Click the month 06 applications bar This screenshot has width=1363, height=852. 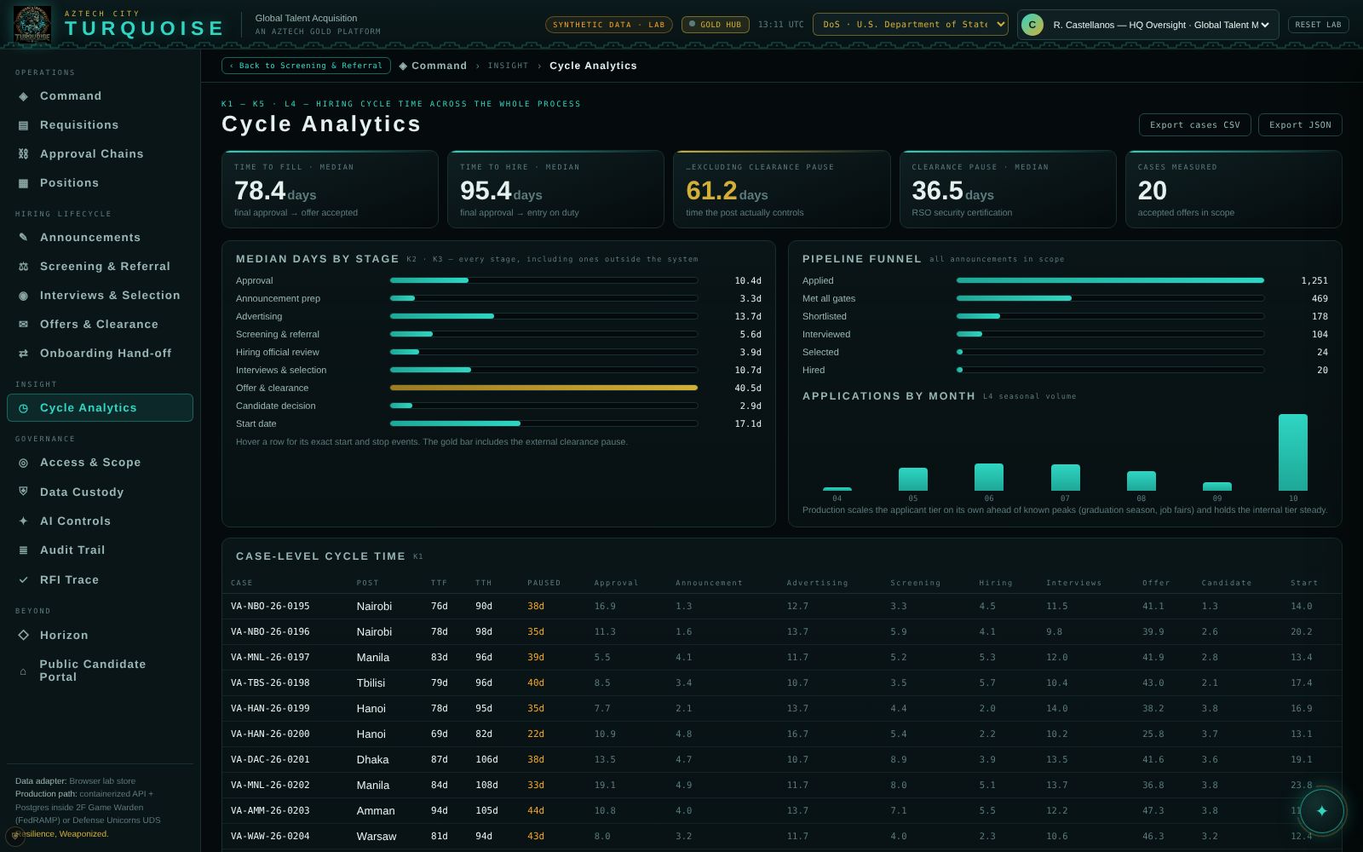[x=988, y=477]
